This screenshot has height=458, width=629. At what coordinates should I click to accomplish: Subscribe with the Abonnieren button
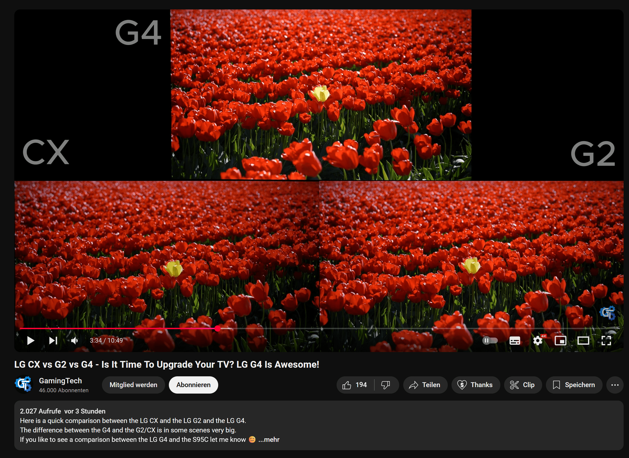pos(193,385)
